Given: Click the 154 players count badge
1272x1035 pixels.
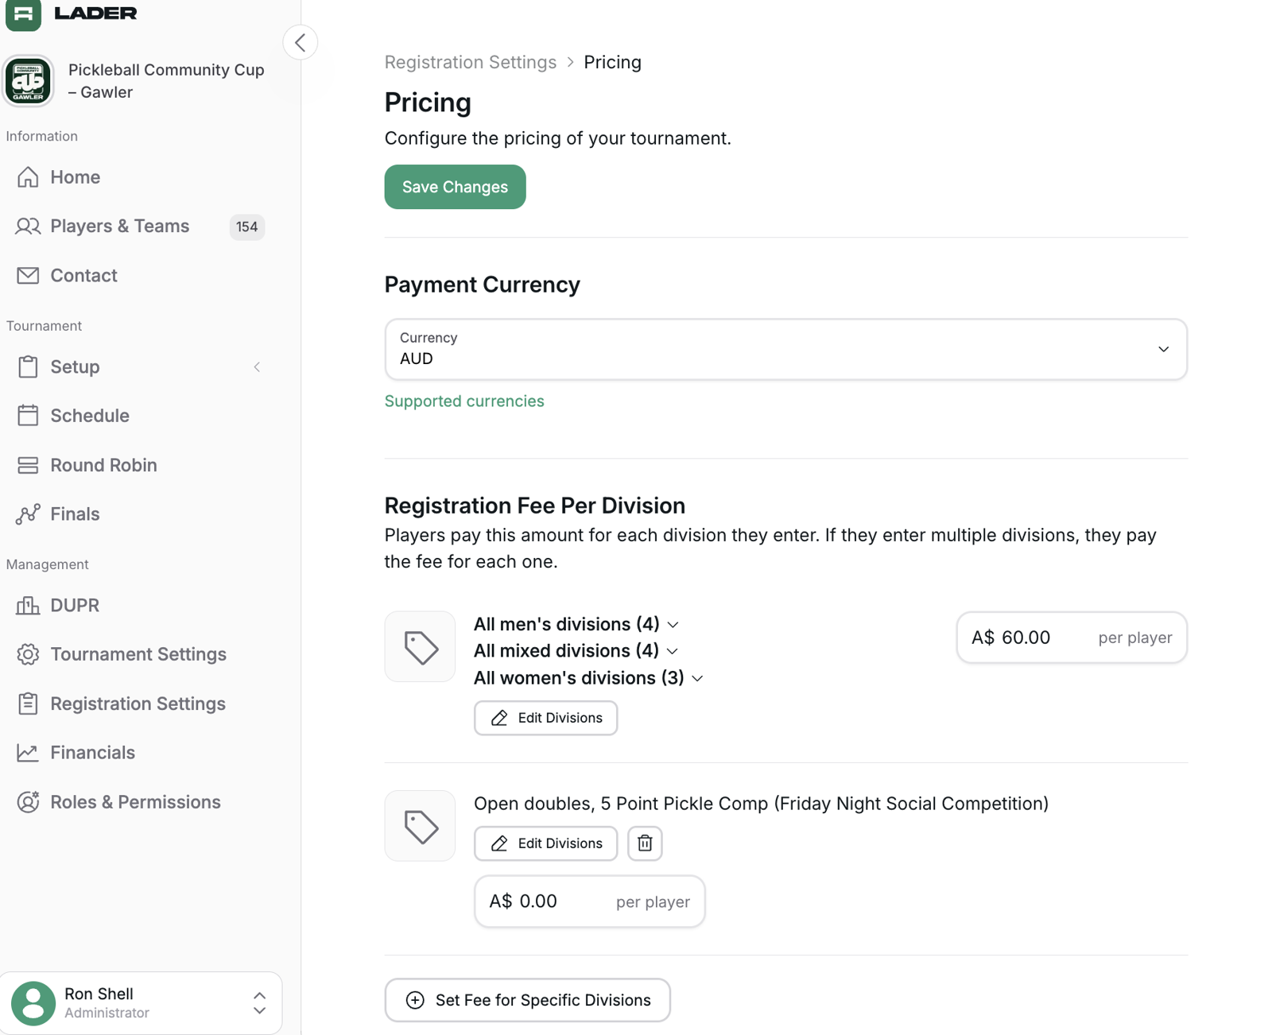Looking at the screenshot, I should (246, 227).
